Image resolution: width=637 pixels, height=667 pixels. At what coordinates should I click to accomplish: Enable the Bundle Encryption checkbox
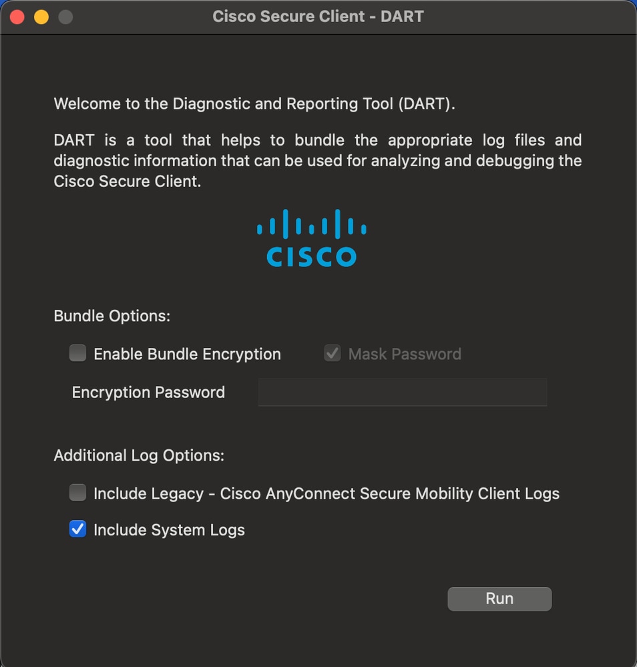tap(77, 354)
